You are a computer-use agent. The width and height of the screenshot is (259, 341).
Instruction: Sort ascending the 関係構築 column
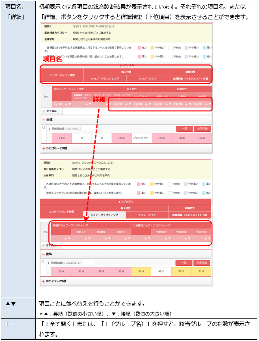106,239
